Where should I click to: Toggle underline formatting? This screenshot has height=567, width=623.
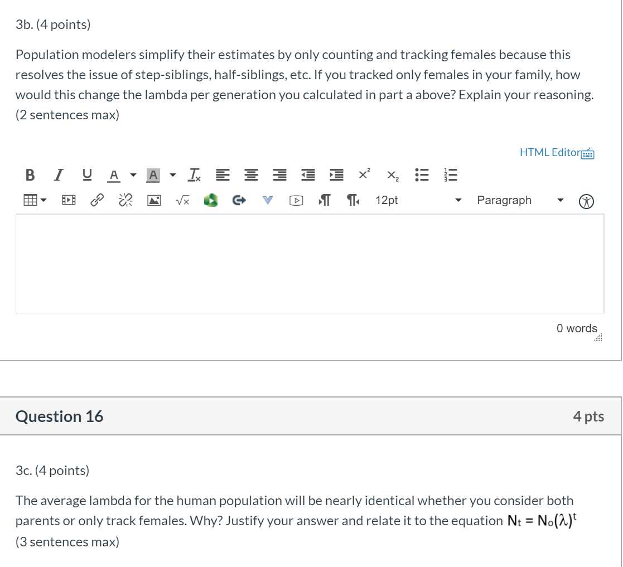(x=85, y=175)
